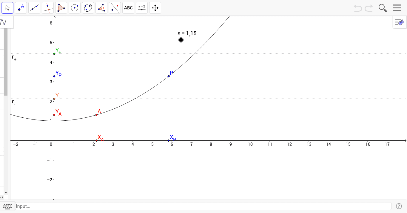Select green point Y+ on y-axis
The image size is (407, 213).
(54, 54)
